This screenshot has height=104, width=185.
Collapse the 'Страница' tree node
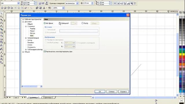[26, 26]
